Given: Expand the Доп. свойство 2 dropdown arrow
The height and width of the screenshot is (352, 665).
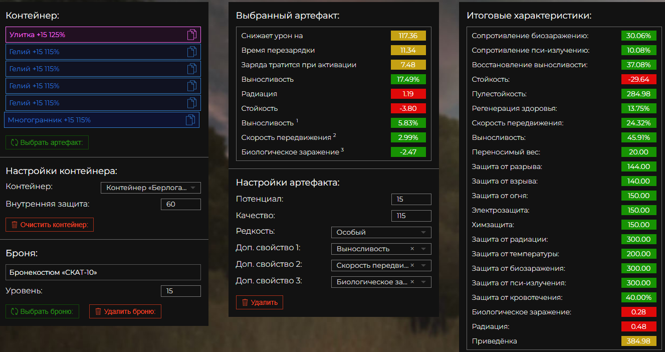Looking at the screenshot, I should pos(423,265).
